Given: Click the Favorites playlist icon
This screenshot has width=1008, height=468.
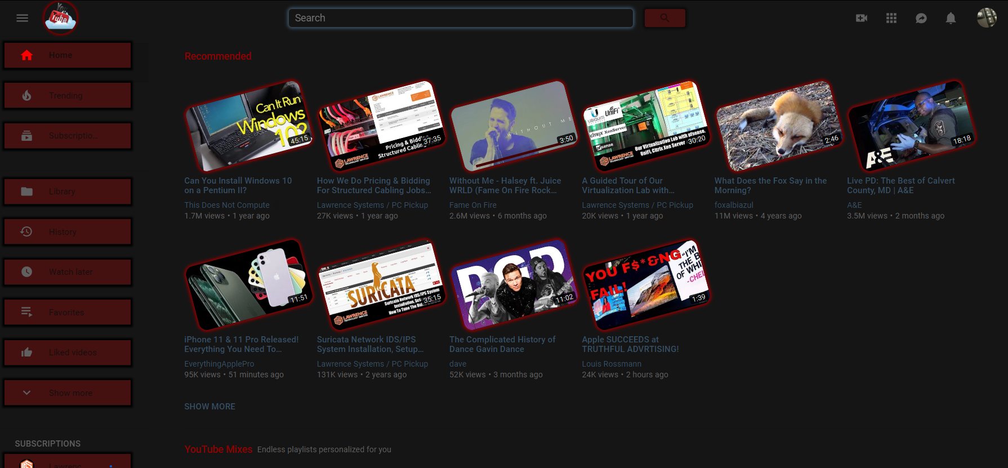Looking at the screenshot, I should click(x=26, y=312).
